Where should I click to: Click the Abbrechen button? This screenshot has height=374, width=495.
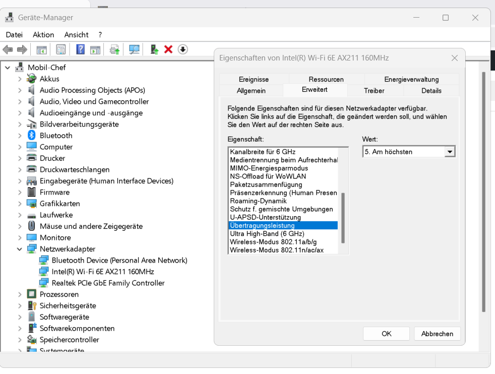(x=437, y=334)
